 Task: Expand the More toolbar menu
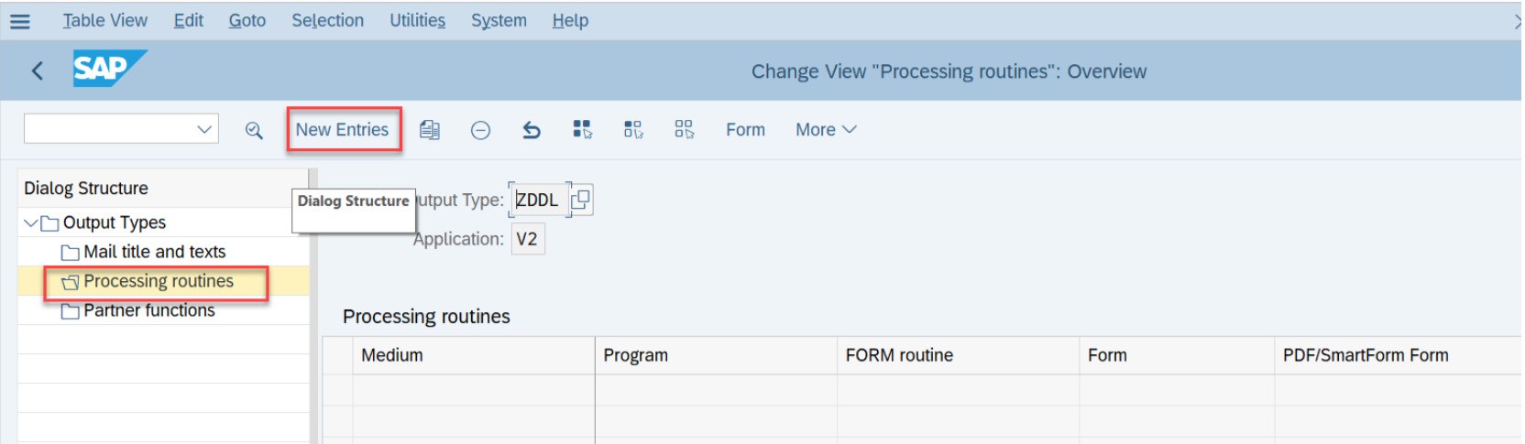tap(826, 130)
